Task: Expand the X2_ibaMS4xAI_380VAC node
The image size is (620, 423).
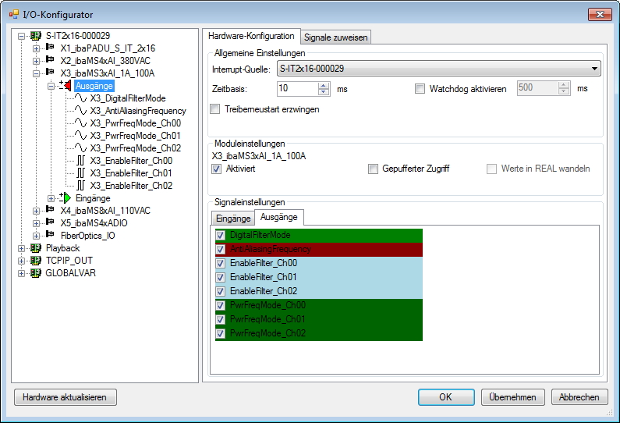Action: tap(36, 62)
